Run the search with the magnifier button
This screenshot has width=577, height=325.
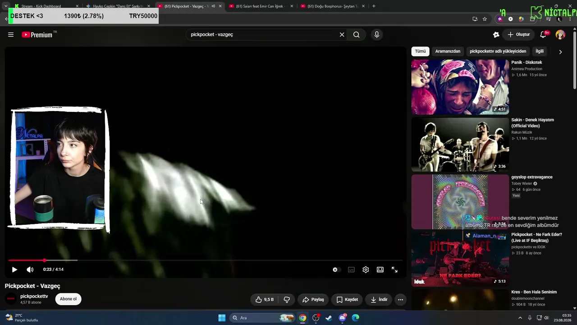point(357,35)
